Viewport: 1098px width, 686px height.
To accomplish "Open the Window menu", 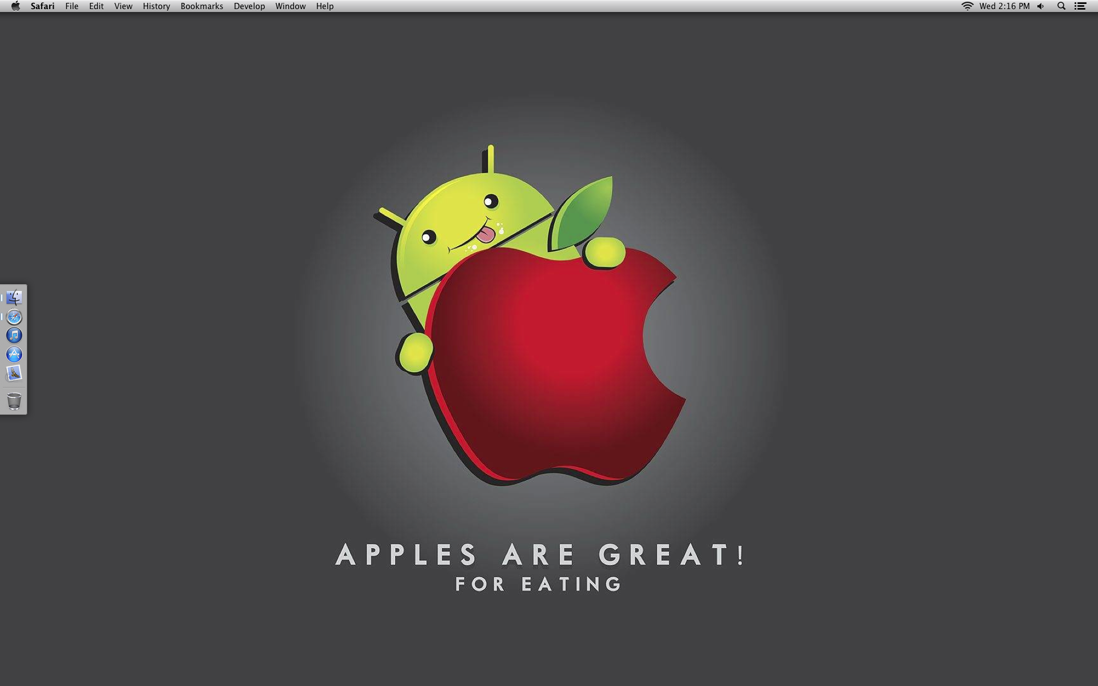I will [291, 6].
